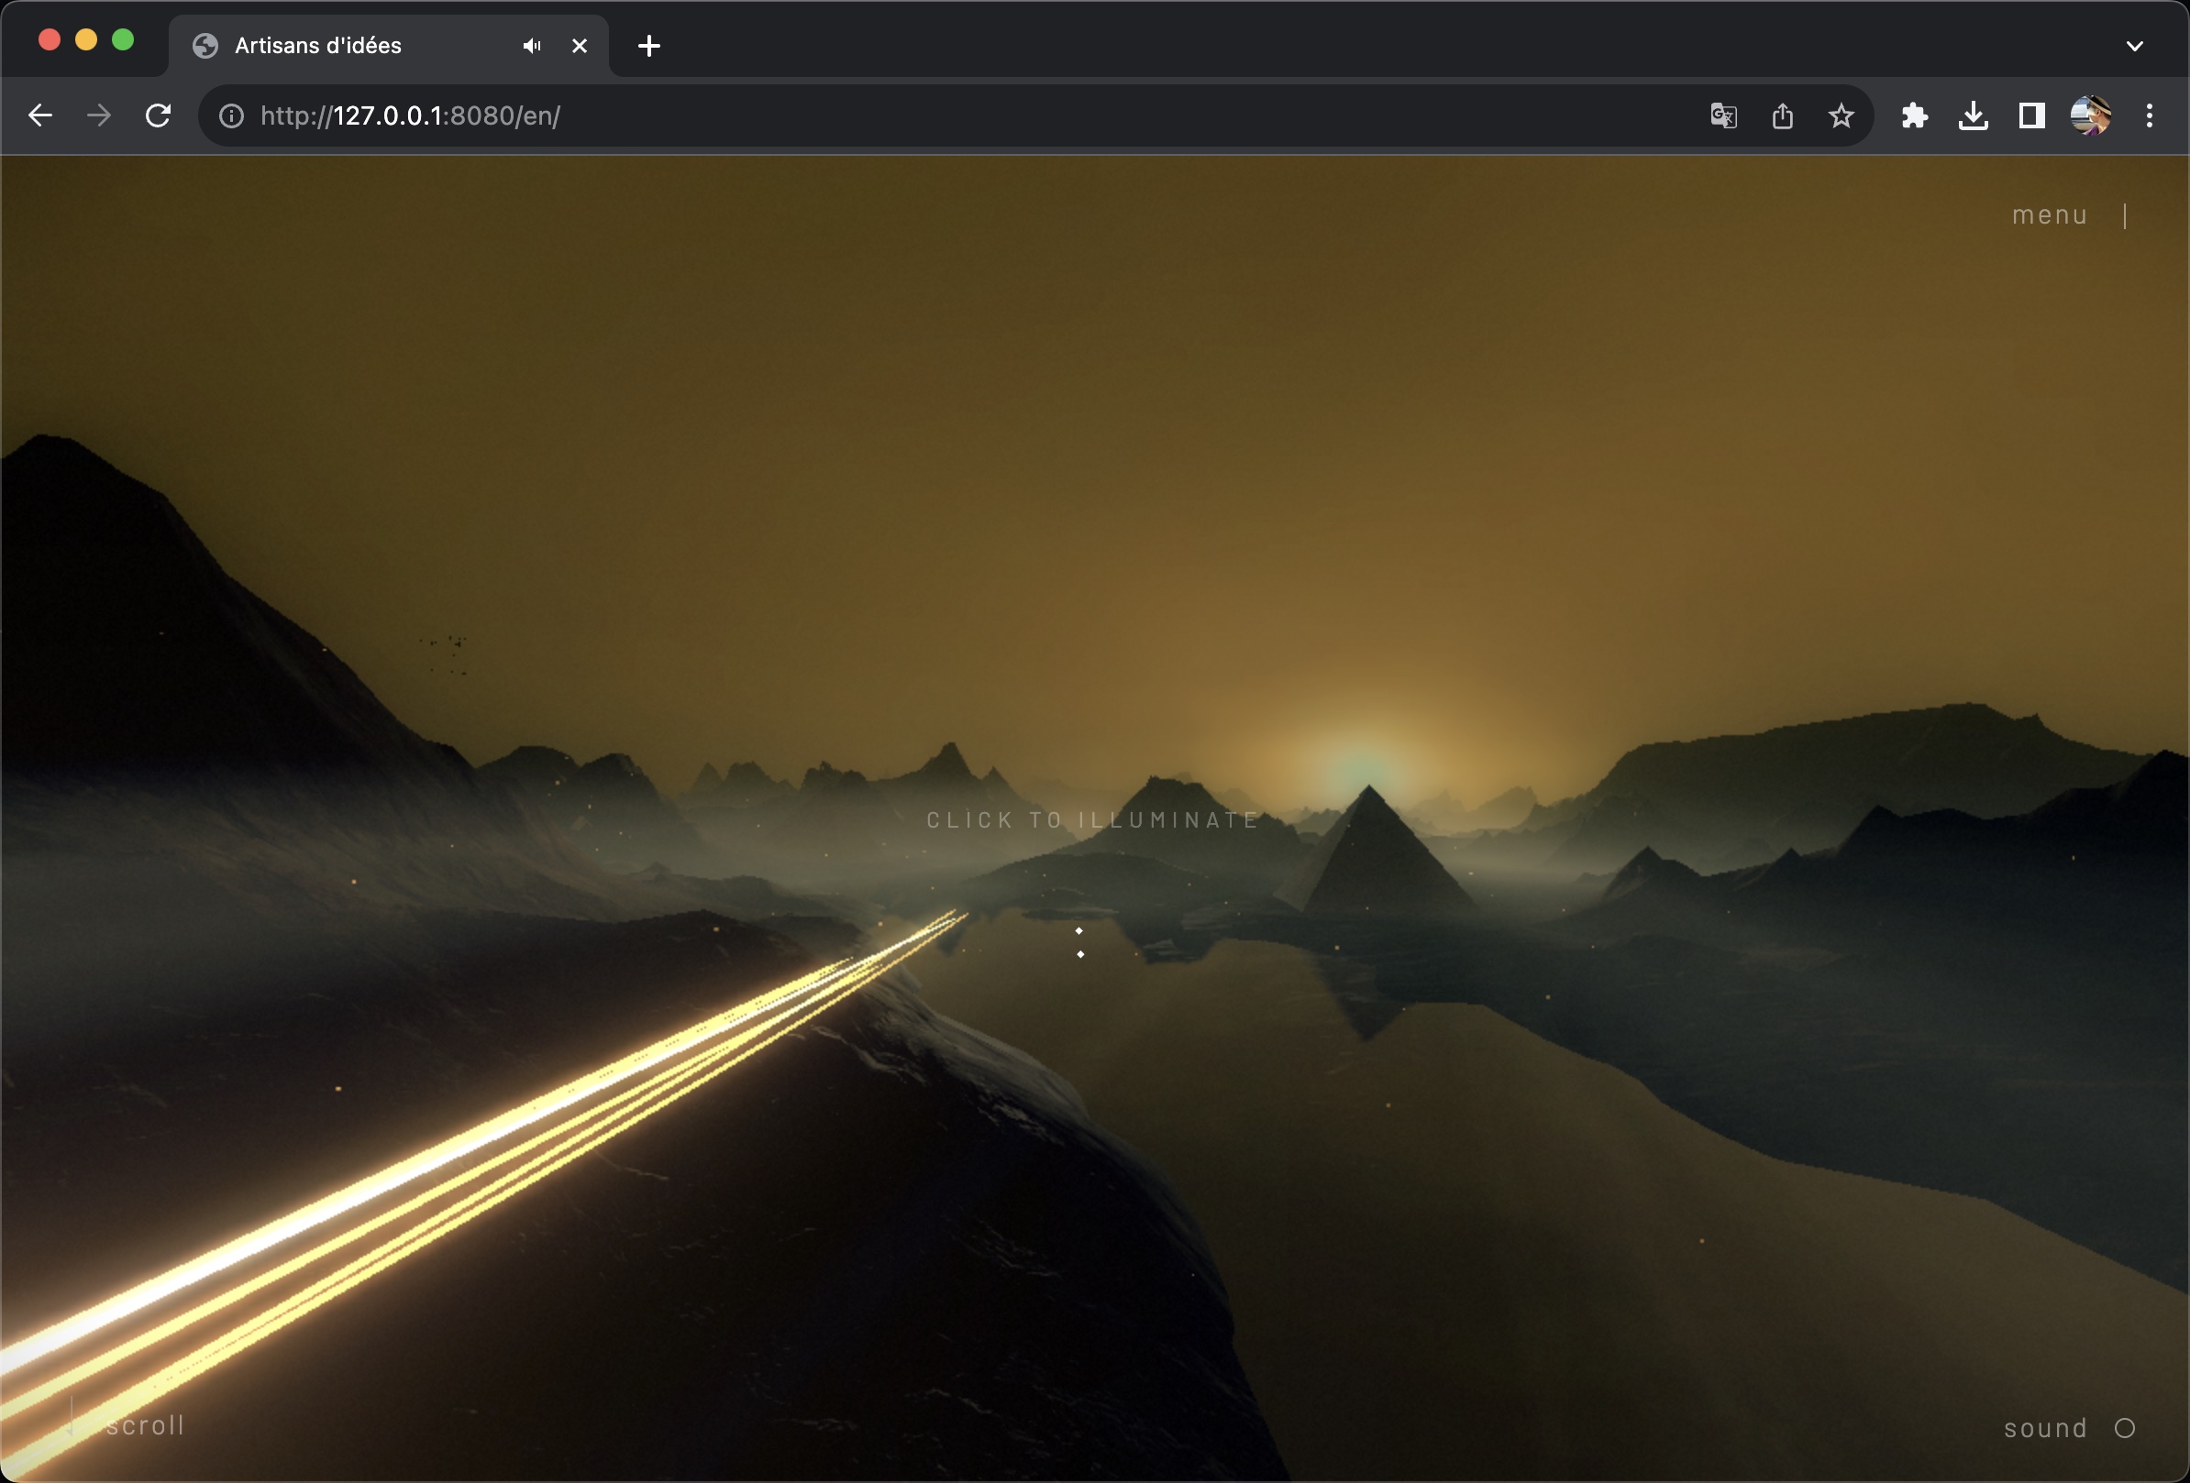Click the CLICK TO ILLUMINATE text
Screen dimensions: 2190x1483
[1092, 820]
